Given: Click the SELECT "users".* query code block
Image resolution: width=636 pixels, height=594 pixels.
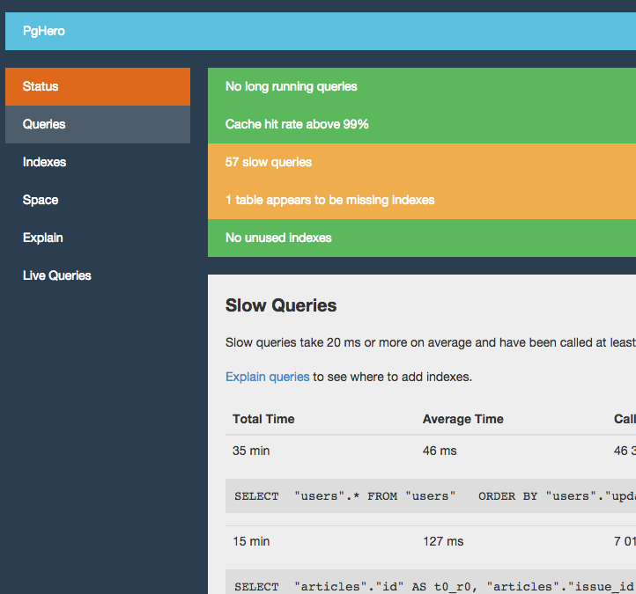Looking at the screenshot, I should [431, 496].
